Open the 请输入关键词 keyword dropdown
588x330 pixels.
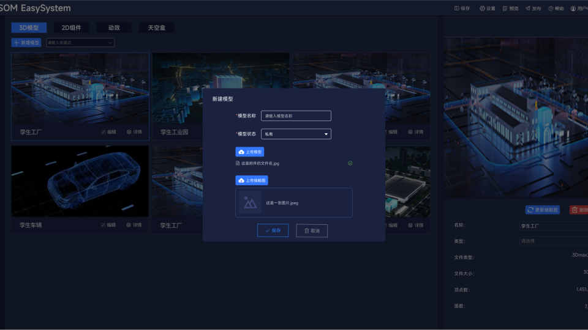point(80,43)
